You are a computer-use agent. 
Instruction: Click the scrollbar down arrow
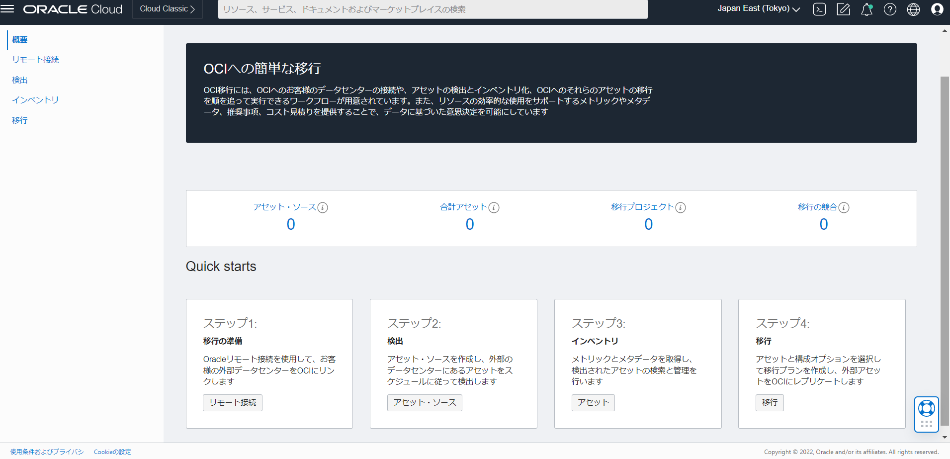[x=945, y=438]
